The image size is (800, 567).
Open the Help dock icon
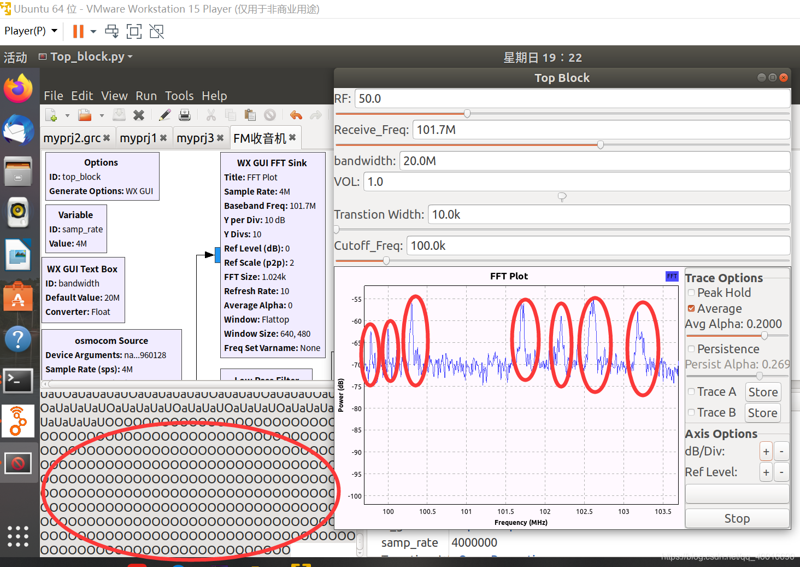click(19, 339)
